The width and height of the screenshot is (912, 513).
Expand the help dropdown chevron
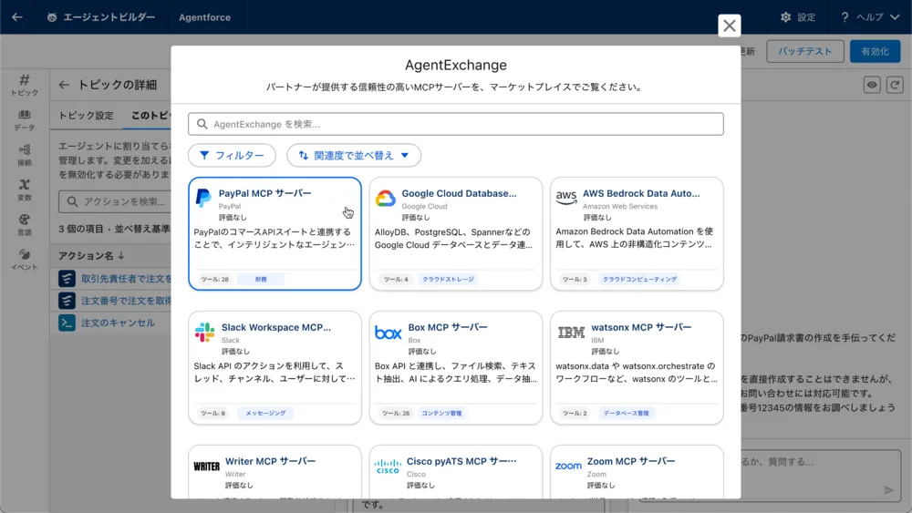point(895,17)
